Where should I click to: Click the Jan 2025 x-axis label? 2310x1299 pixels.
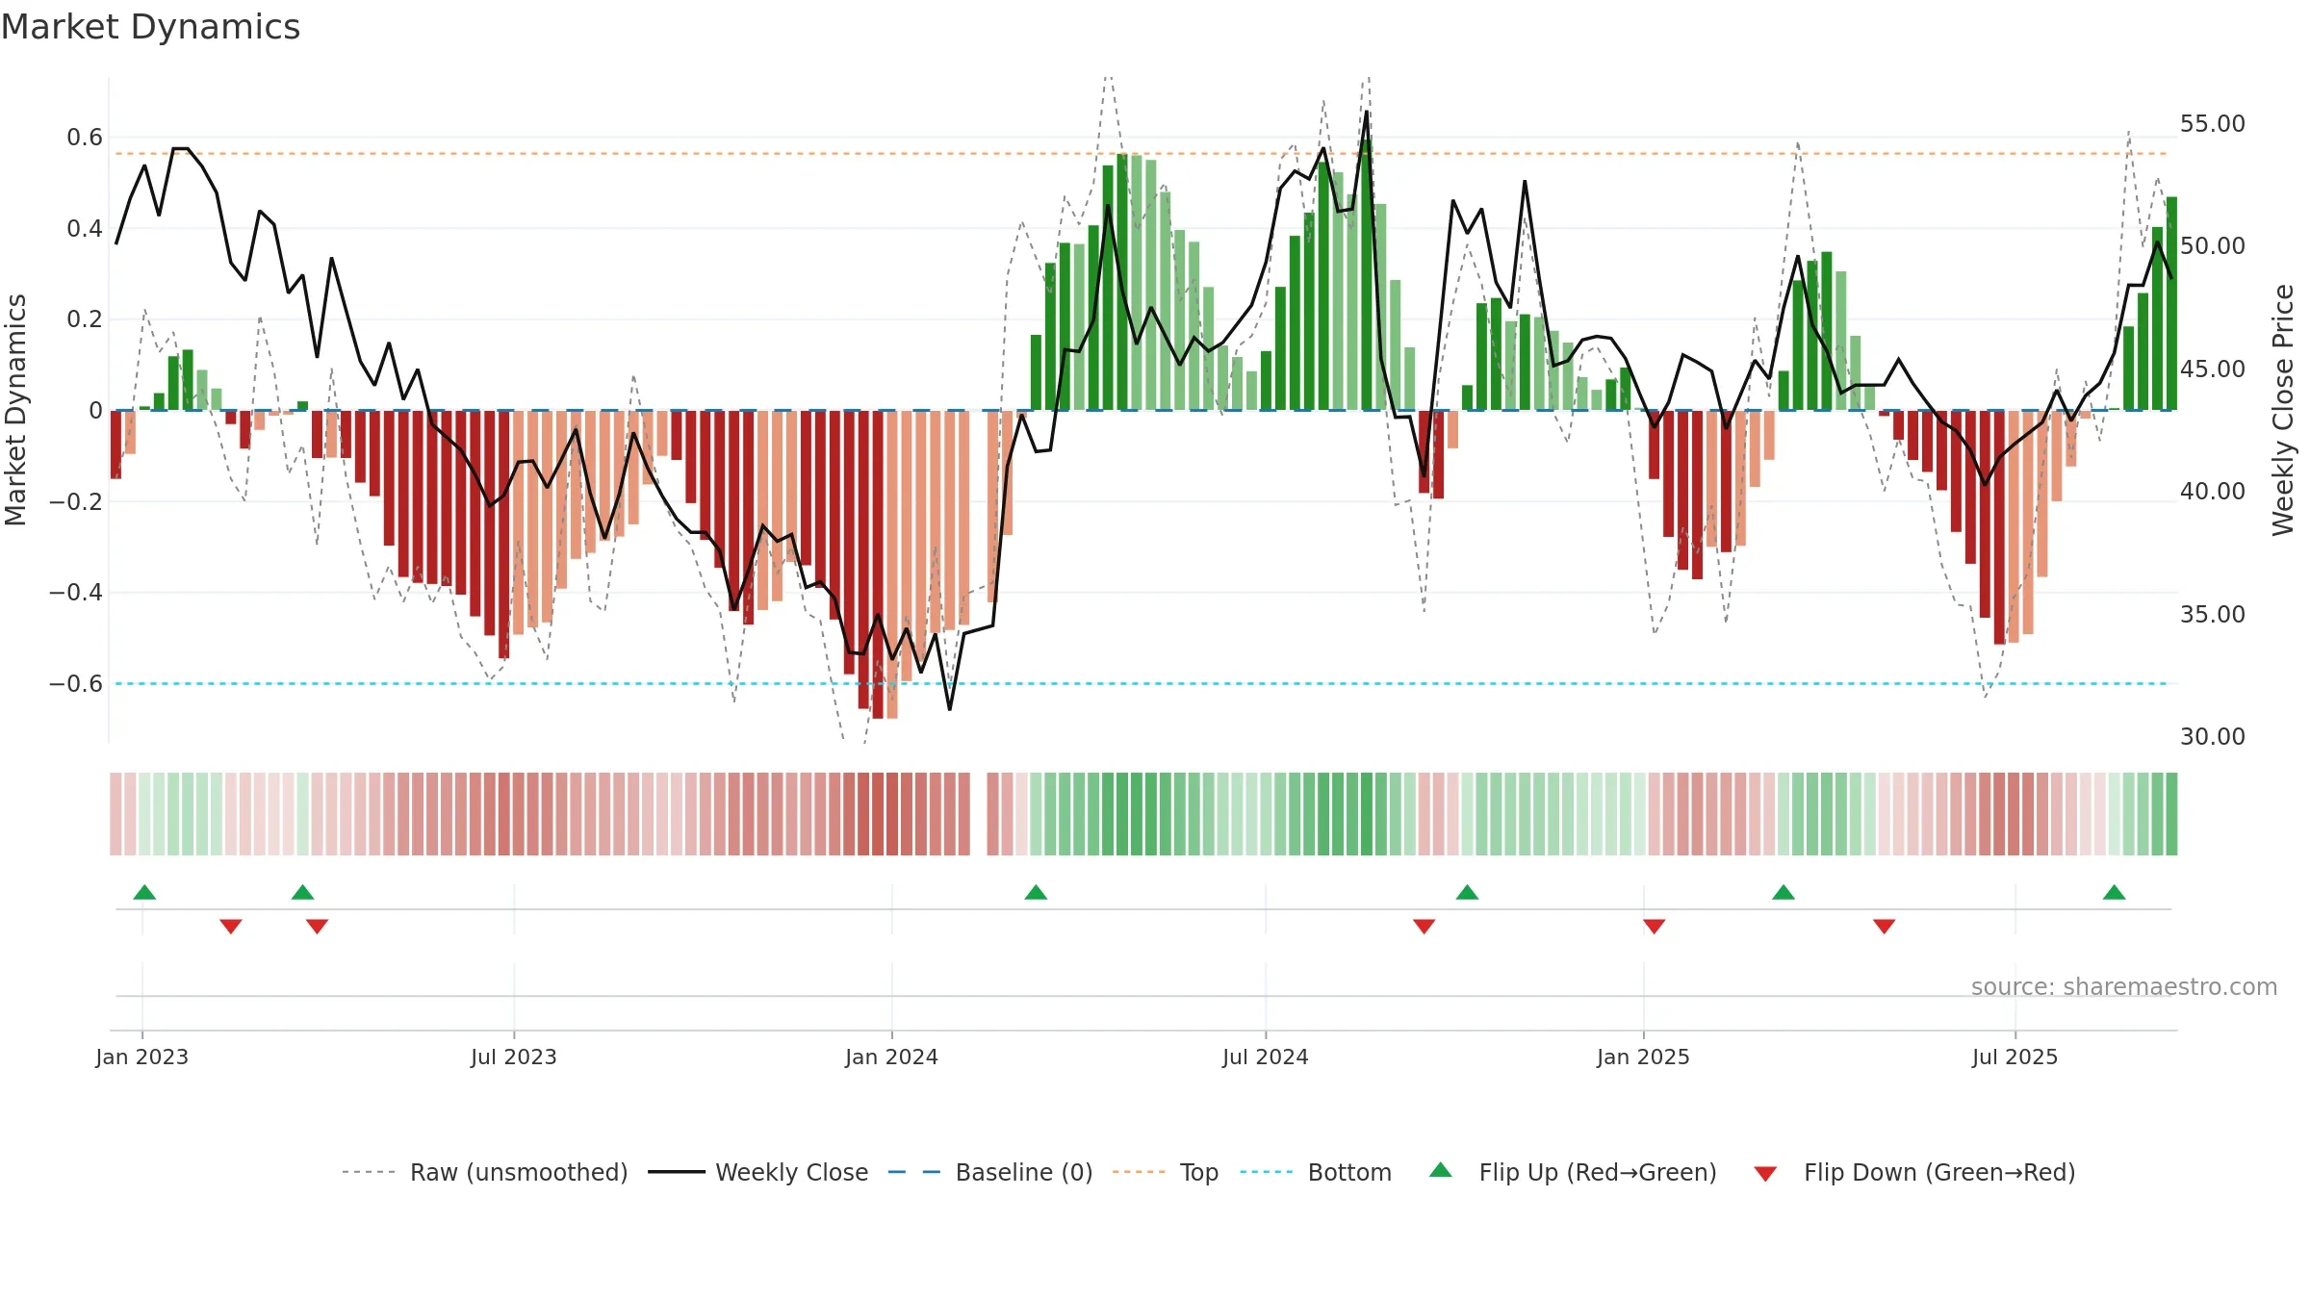tap(1644, 1057)
